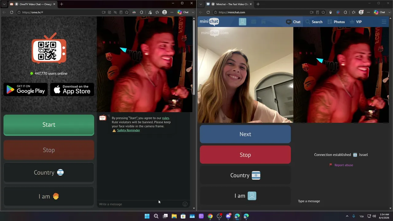Open Settings and more in the Minichat browser
The width and height of the screenshot is (393, 221).
tap(368, 12)
